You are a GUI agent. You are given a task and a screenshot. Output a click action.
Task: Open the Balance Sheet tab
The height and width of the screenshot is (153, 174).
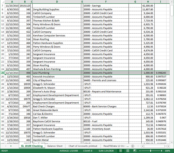coord(55,146)
